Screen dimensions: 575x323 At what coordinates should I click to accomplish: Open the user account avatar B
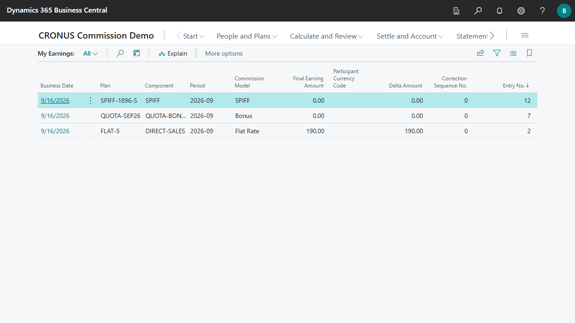pos(564,11)
